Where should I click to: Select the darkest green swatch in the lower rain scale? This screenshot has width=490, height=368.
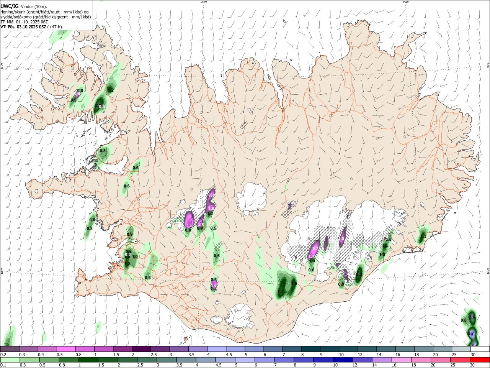click(x=88, y=360)
